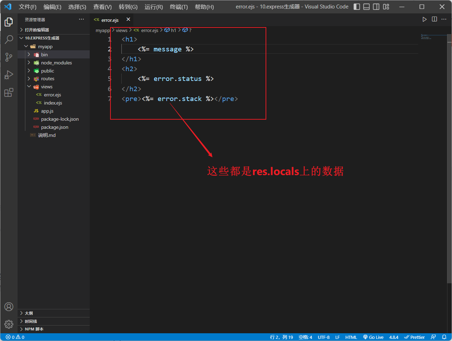Expand the 时间线 timeline section
The width and height of the screenshot is (452, 341).
[x=53, y=321]
